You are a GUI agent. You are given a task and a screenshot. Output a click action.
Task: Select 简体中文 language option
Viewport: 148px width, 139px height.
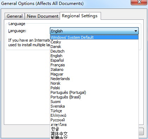pyautogui.click(x=94, y=134)
